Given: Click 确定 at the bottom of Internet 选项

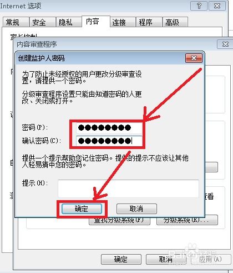Looking at the screenshot, I should [121, 259].
